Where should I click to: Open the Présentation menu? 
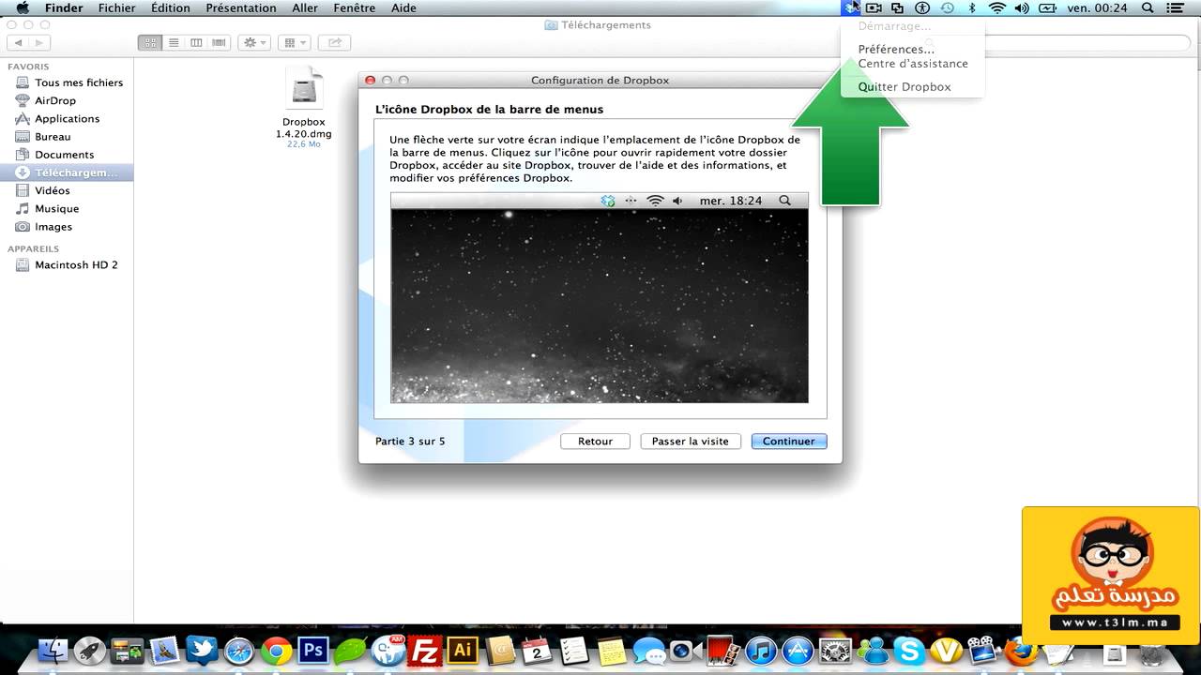(x=241, y=7)
